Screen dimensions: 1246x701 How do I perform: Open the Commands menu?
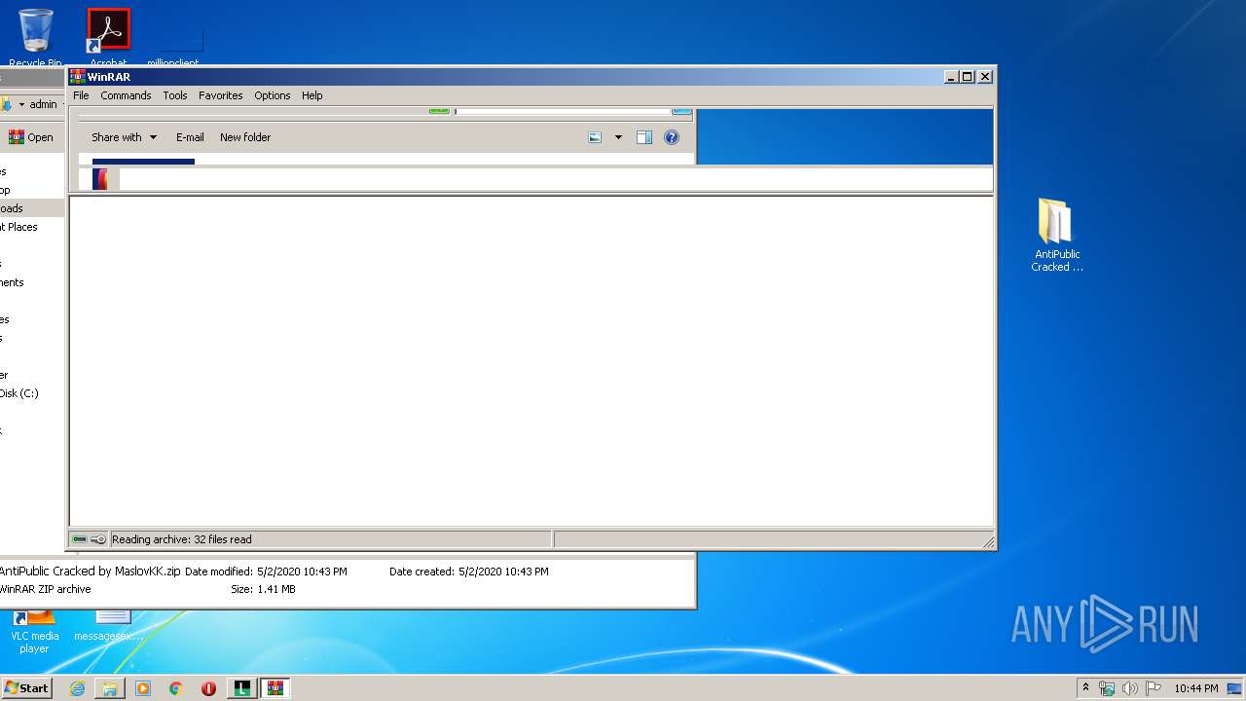(126, 95)
